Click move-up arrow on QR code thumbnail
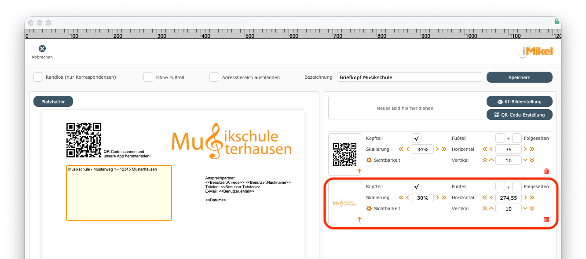586x259 pixels. point(359,171)
